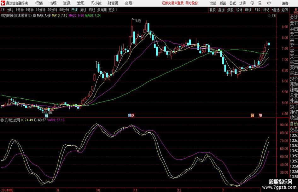Expand the 更多 periods list
This screenshot has height=192, width=298.
tap(113, 10)
